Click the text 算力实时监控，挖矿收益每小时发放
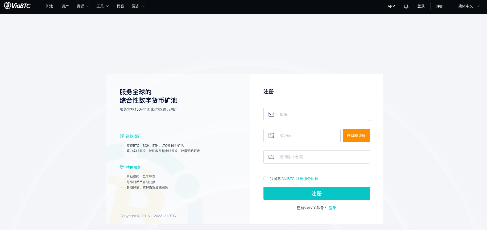 pos(163,151)
